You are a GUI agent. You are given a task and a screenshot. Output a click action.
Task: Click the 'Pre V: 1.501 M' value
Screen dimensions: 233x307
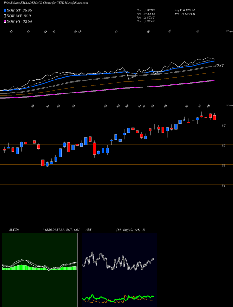(185, 14)
